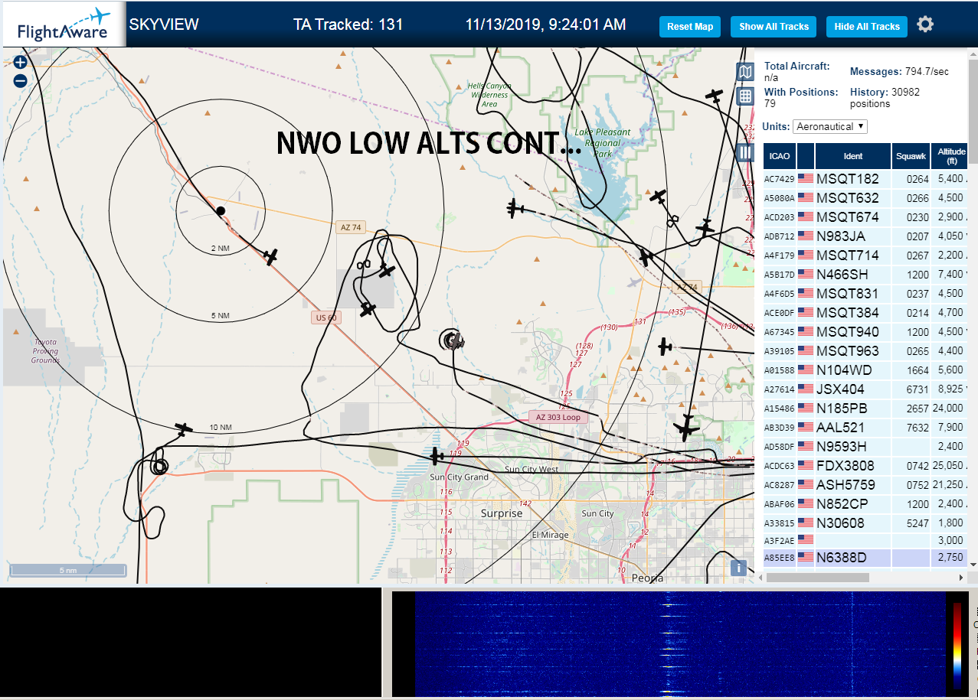978x700 pixels.
Task: Sort table by Altitude (ft) column header
Action: (x=950, y=156)
